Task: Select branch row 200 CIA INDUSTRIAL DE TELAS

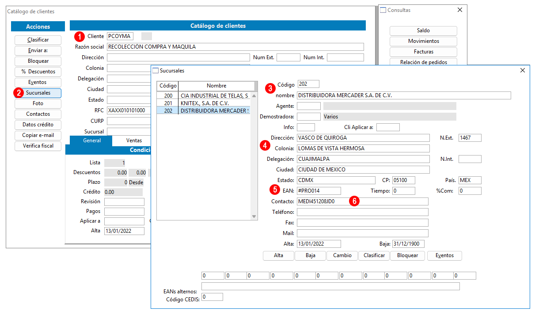Action: 204,95
